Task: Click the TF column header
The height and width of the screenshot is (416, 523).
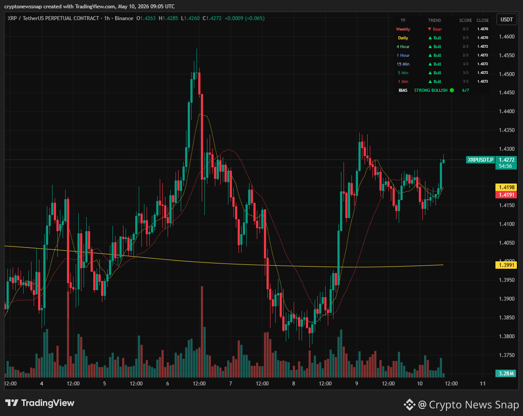Action: 403,20
